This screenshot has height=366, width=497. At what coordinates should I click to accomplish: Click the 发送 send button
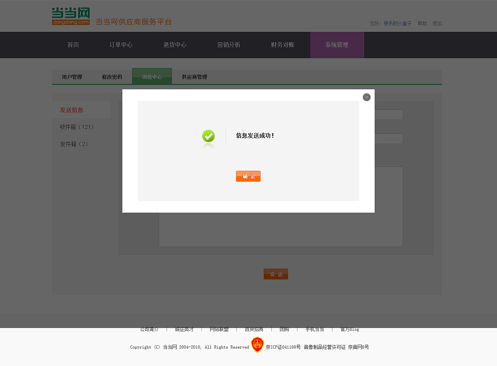click(x=276, y=274)
